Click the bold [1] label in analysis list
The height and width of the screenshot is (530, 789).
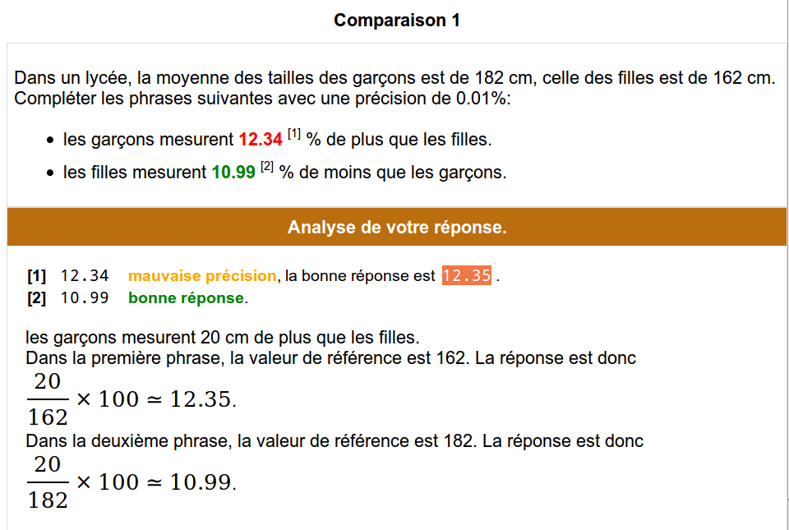coord(36,275)
